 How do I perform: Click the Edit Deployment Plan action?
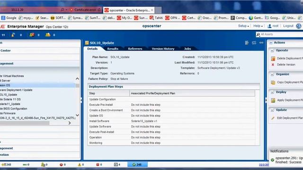coord(290,118)
